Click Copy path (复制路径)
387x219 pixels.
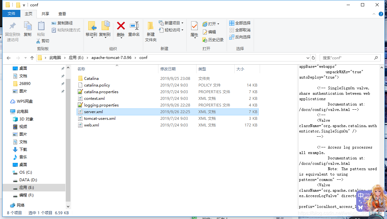[62, 23]
